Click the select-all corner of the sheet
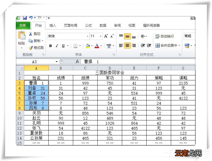The height and width of the screenshot is (161, 212). tap(20, 68)
